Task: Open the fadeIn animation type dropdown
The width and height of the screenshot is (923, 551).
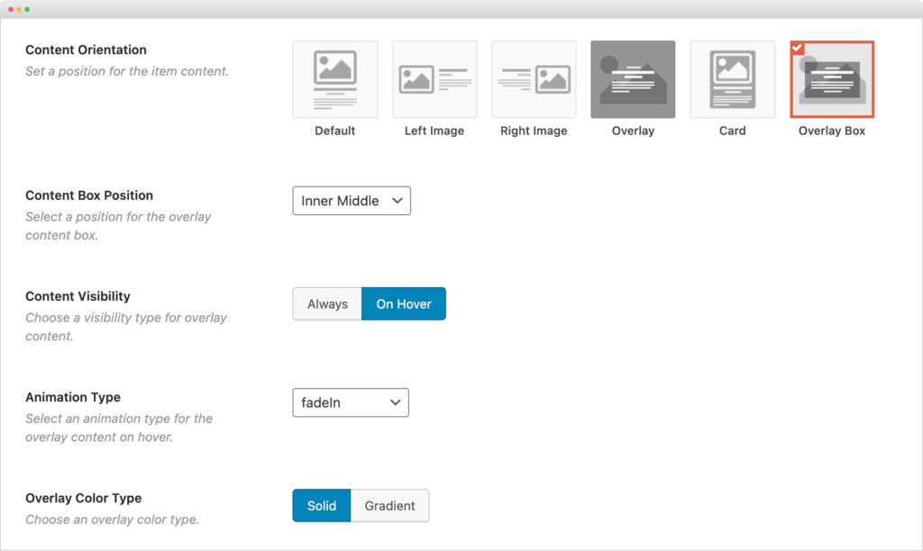Action: [x=351, y=402]
